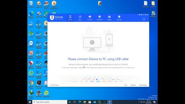The width and height of the screenshot is (185, 104).
Task: Open Microsoft Store from taskbar
Action: click(x=90, y=102)
